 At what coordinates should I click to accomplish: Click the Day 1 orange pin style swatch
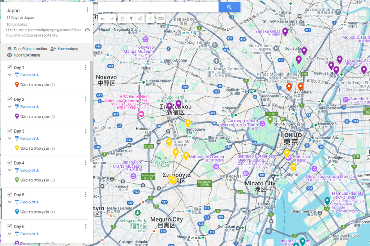click(x=17, y=85)
